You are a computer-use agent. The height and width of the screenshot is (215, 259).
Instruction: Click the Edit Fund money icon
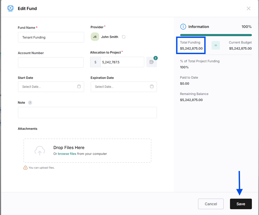pos(10,8)
